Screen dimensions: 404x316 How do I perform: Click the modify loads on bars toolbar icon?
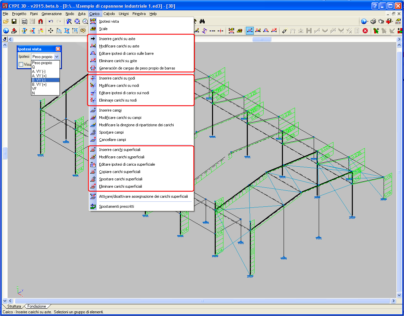pyautogui.click(x=258, y=31)
